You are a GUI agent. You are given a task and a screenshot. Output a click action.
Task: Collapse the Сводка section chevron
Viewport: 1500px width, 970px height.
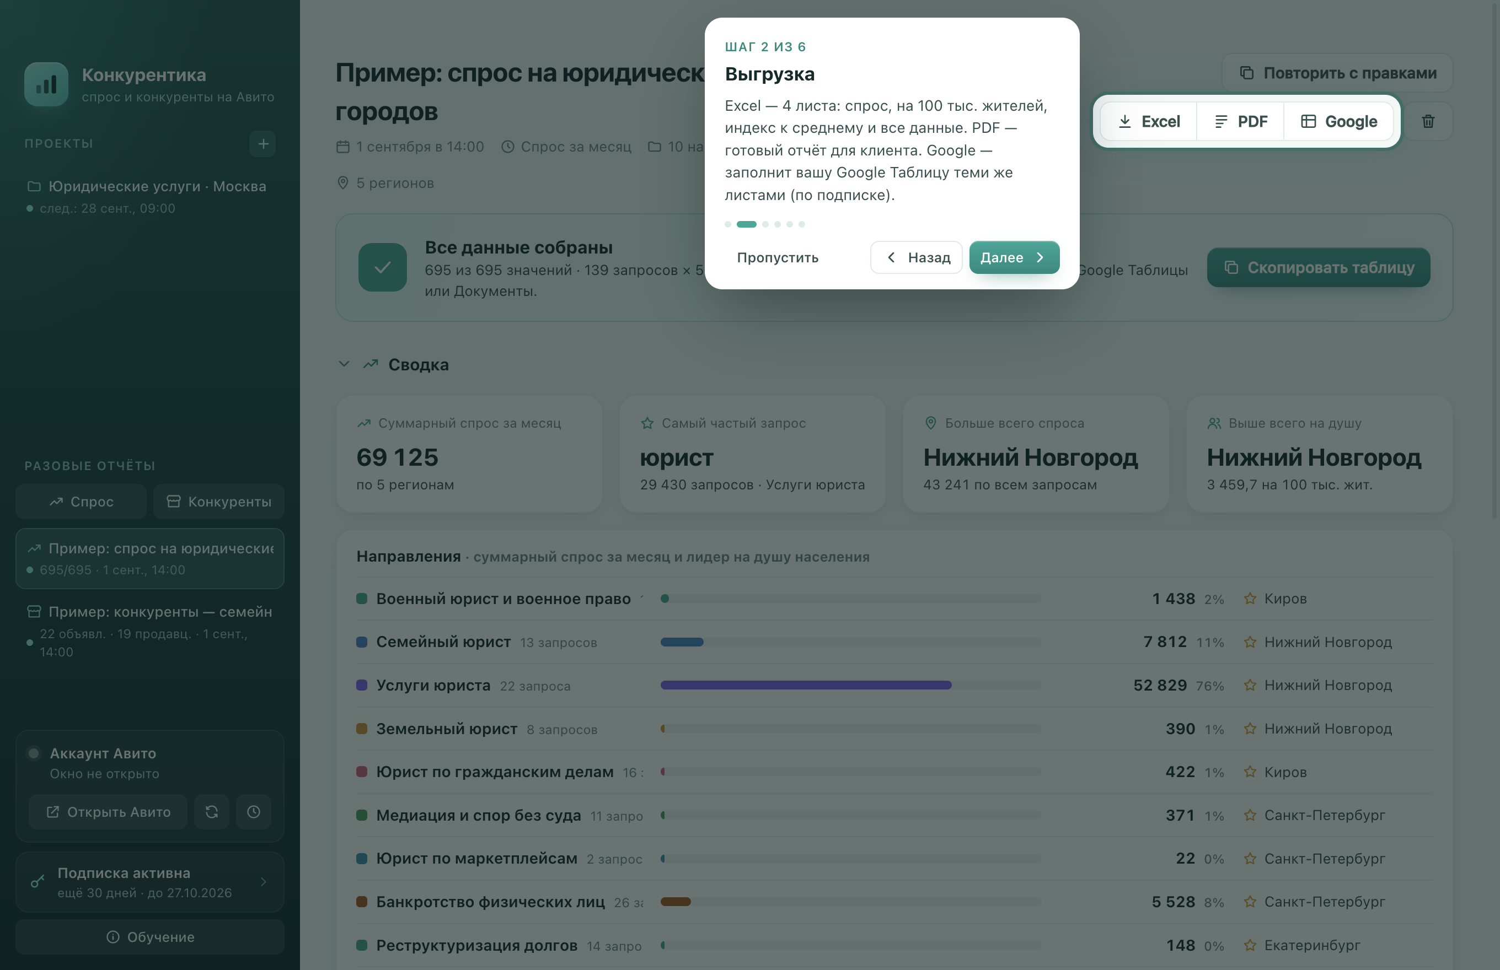pyautogui.click(x=344, y=364)
